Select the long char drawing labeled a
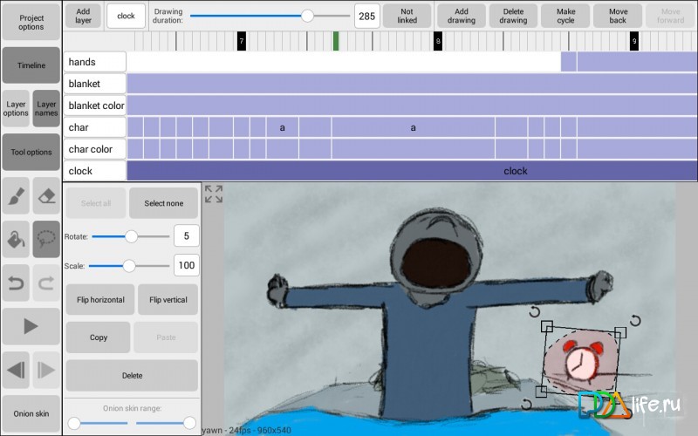The width and height of the screenshot is (698, 436). pos(413,127)
